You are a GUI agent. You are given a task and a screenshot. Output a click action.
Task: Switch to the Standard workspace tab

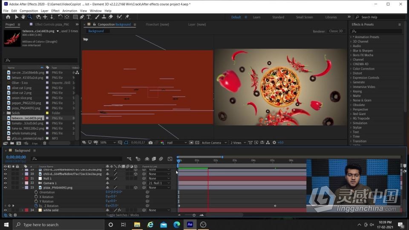pos(278,17)
